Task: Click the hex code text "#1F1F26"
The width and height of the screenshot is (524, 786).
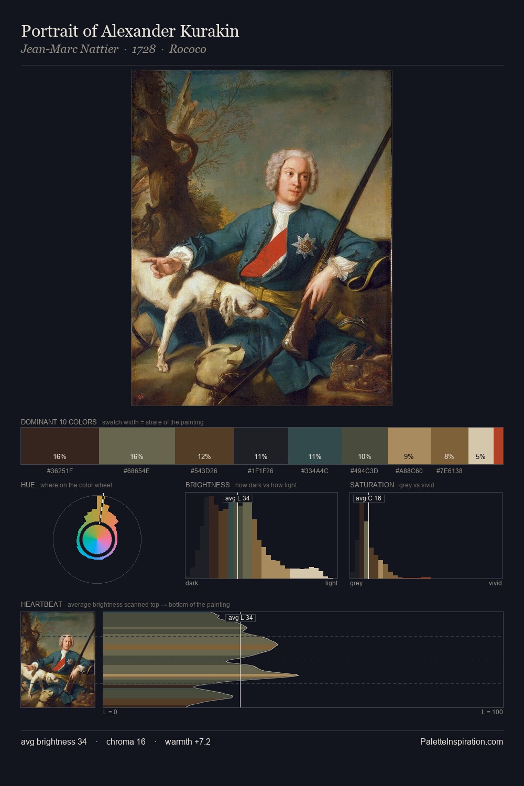Action: [261, 471]
